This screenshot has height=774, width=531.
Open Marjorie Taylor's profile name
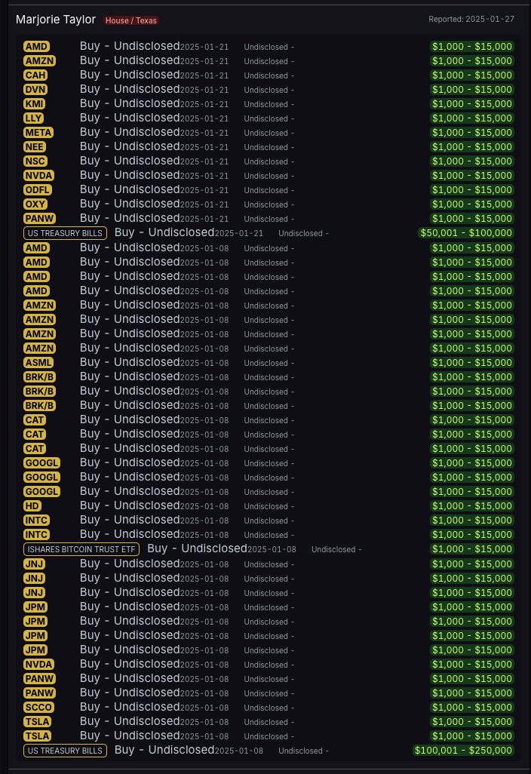pyautogui.click(x=56, y=20)
